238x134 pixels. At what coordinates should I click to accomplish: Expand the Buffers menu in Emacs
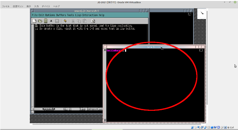pyautogui.click(x=61, y=15)
